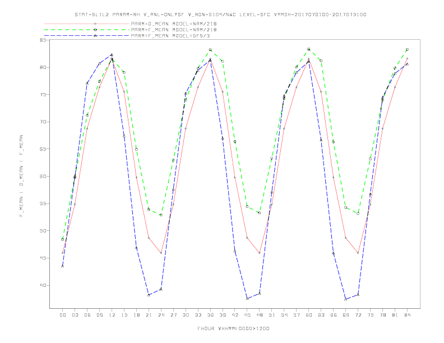Click the y-axis tick label 75
Screen dimensions: 444x343
pyautogui.click(x=43, y=95)
